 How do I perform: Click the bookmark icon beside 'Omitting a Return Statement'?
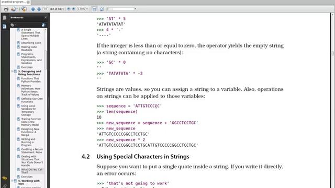[x=19, y=149]
